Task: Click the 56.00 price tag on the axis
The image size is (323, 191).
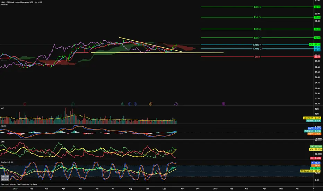Action: coord(317,7)
